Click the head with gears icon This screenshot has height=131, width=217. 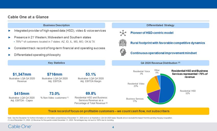[x=123, y=52]
